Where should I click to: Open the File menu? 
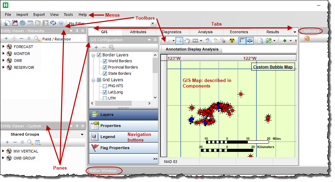click(8, 15)
